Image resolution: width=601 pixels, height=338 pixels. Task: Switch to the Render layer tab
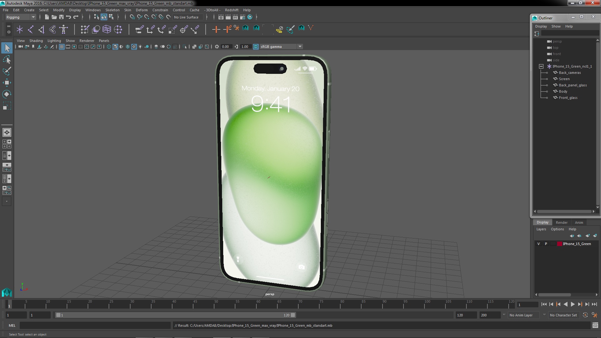(x=562, y=223)
